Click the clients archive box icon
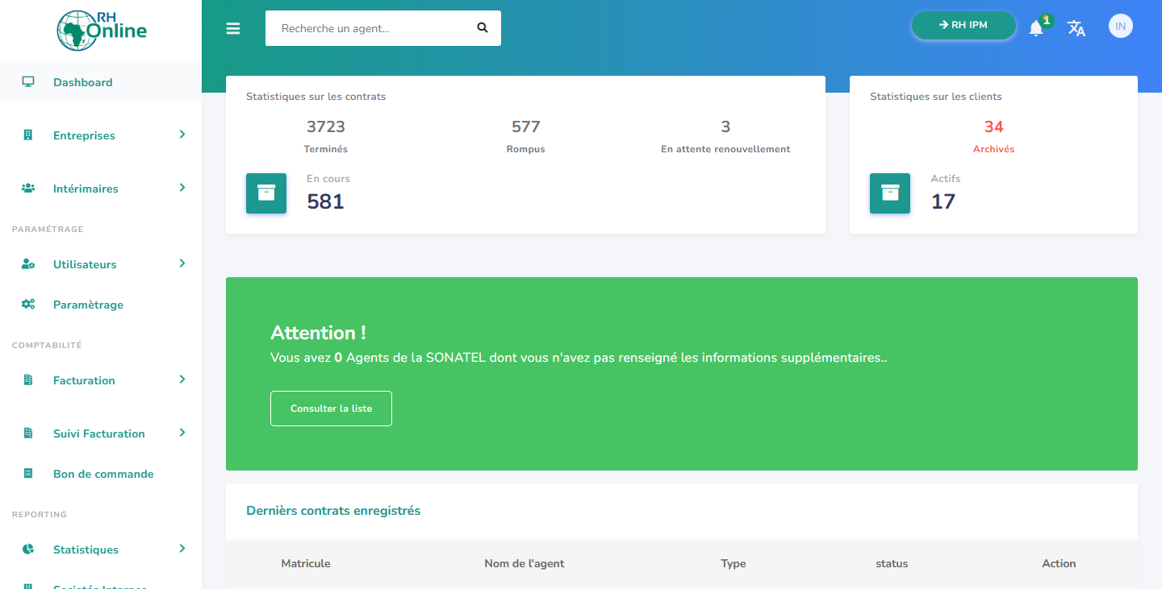Image resolution: width=1162 pixels, height=589 pixels. click(x=890, y=193)
